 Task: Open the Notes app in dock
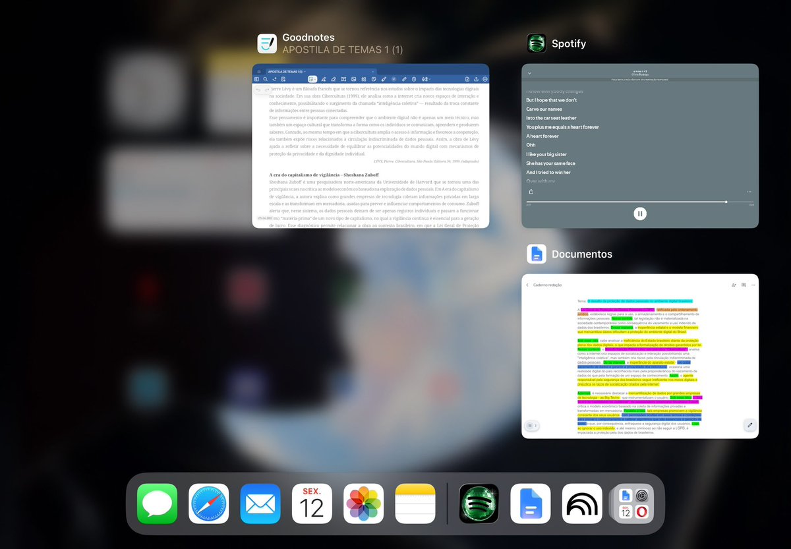click(415, 504)
